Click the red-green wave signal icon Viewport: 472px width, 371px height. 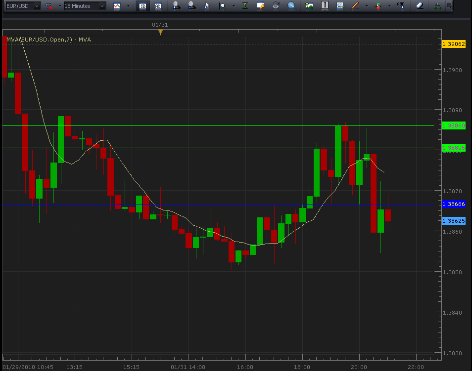coord(378,6)
